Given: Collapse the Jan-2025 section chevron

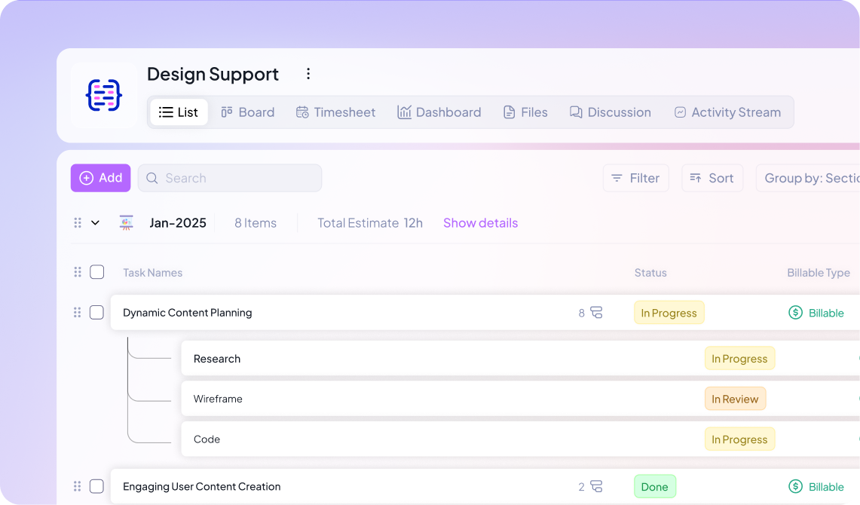Looking at the screenshot, I should click(x=96, y=222).
